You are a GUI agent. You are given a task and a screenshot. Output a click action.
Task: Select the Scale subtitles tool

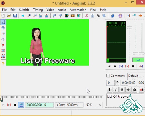[3, 45]
